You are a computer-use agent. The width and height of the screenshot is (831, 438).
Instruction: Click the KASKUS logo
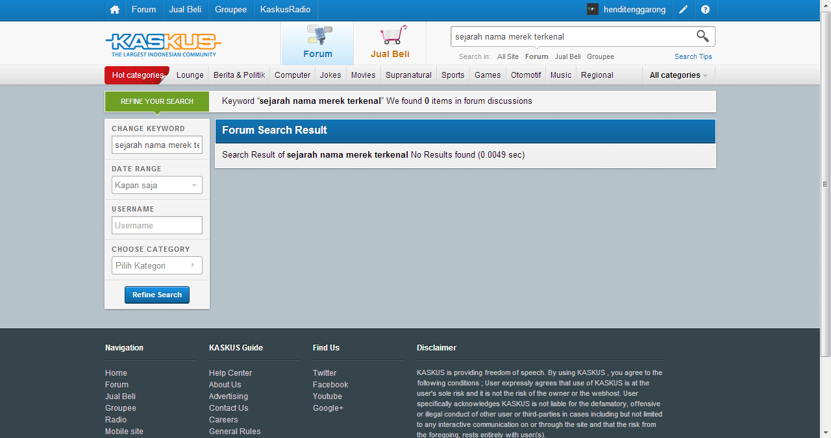point(163,45)
